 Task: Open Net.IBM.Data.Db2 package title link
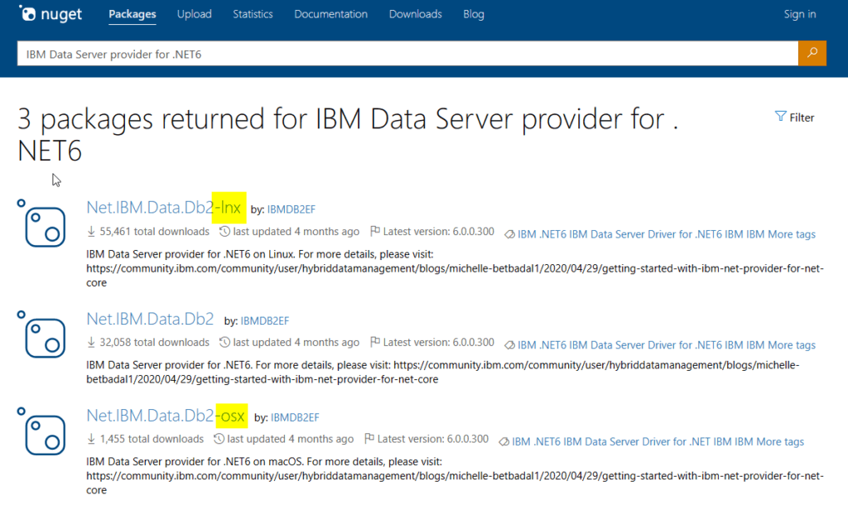pos(150,319)
